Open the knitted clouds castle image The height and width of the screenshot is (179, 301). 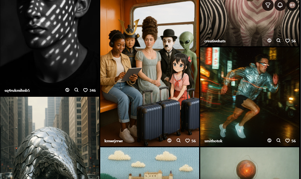pos(150,163)
